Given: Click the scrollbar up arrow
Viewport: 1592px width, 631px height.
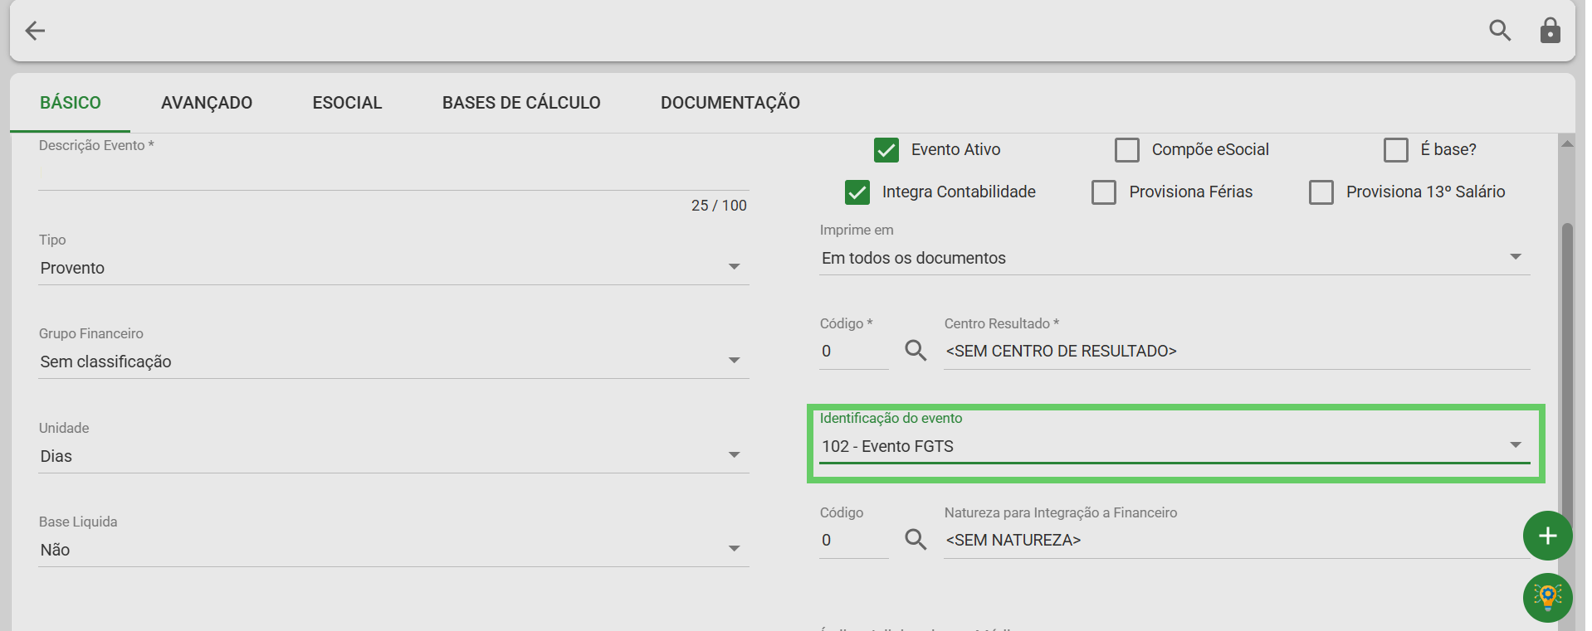Looking at the screenshot, I should (x=1567, y=143).
